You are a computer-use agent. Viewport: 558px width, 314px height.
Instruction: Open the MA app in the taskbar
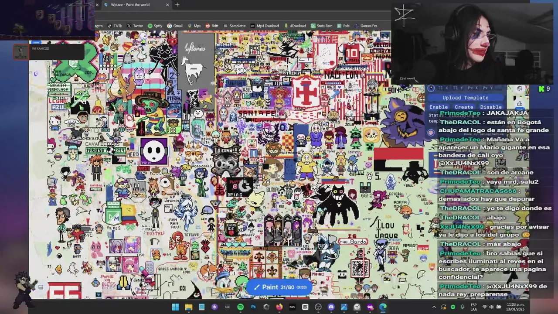[292, 307]
